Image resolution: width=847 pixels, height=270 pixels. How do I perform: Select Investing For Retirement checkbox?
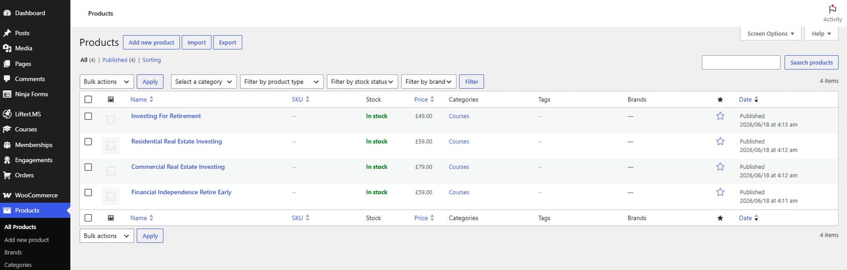coord(88,116)
